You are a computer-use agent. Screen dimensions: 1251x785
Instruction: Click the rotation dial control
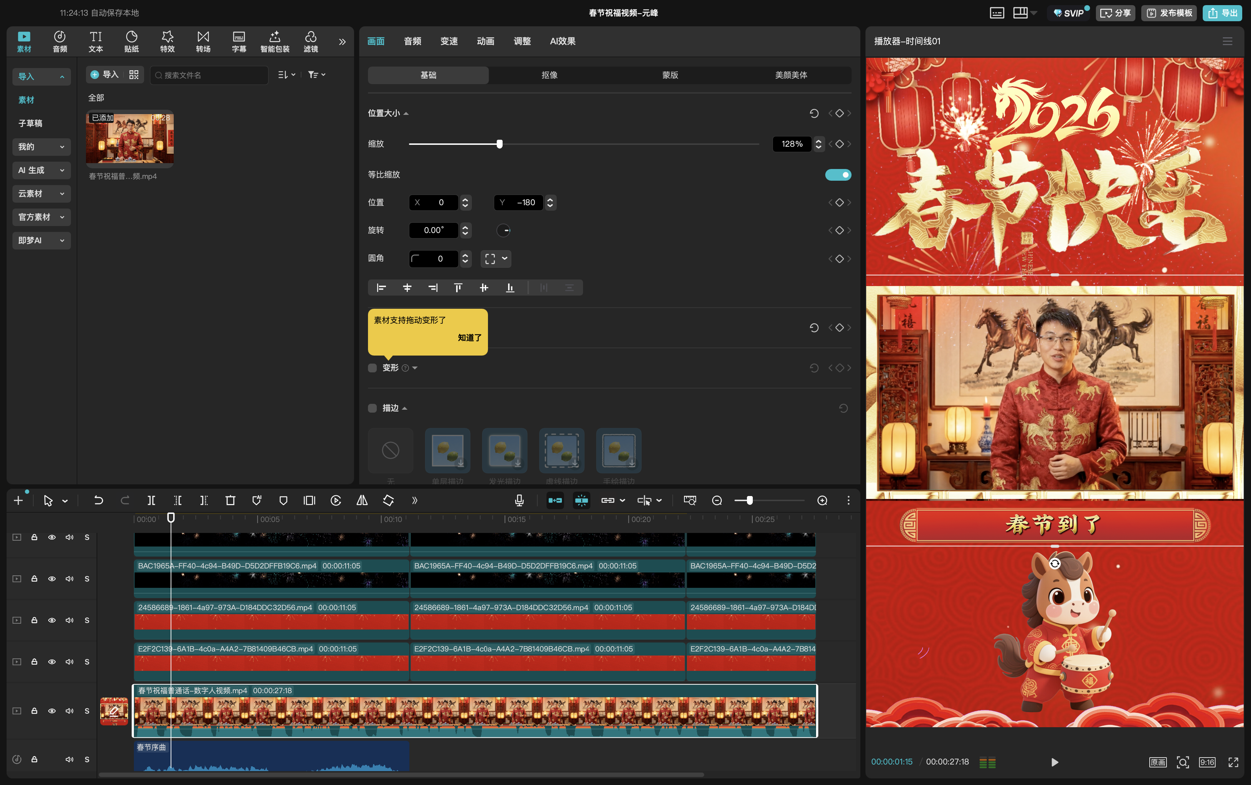503,230
